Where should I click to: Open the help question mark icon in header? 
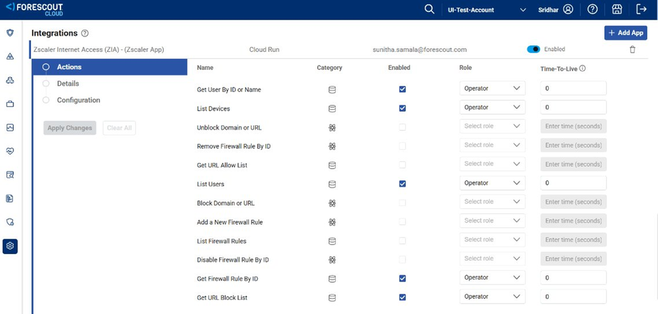593,9
